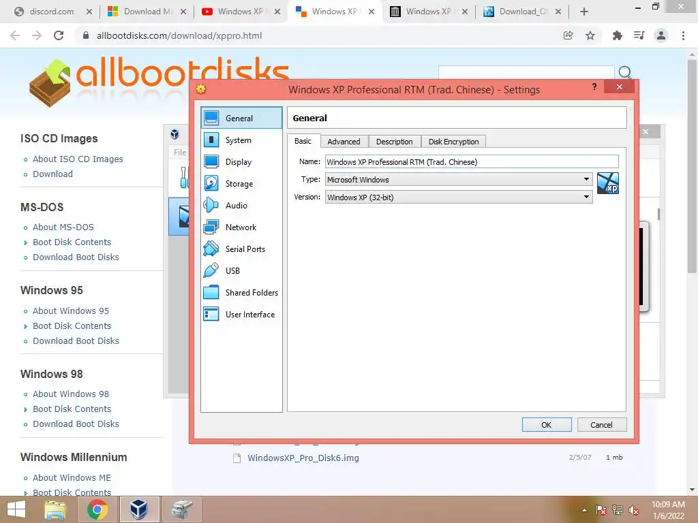
Task: Open File menu in VirtualBox Manager window
Action: coord(180,152)
